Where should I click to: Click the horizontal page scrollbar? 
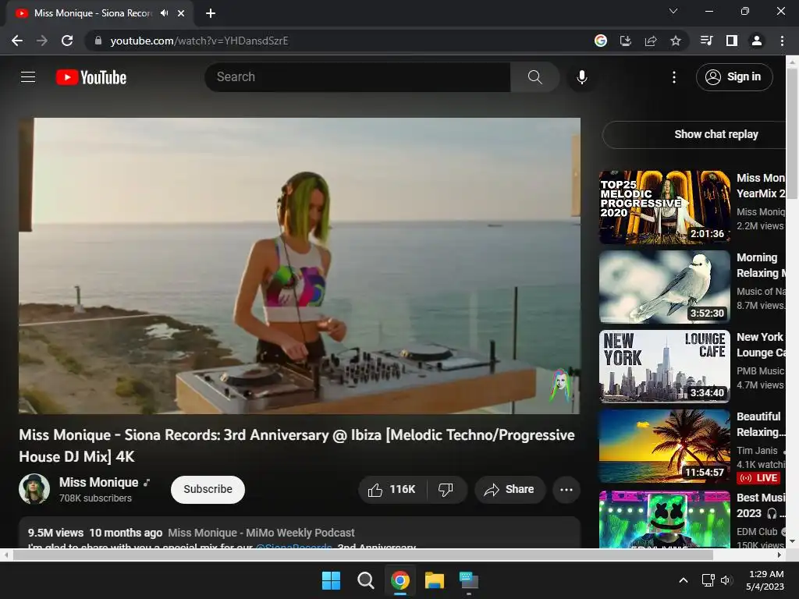click(x=363, y=555)
